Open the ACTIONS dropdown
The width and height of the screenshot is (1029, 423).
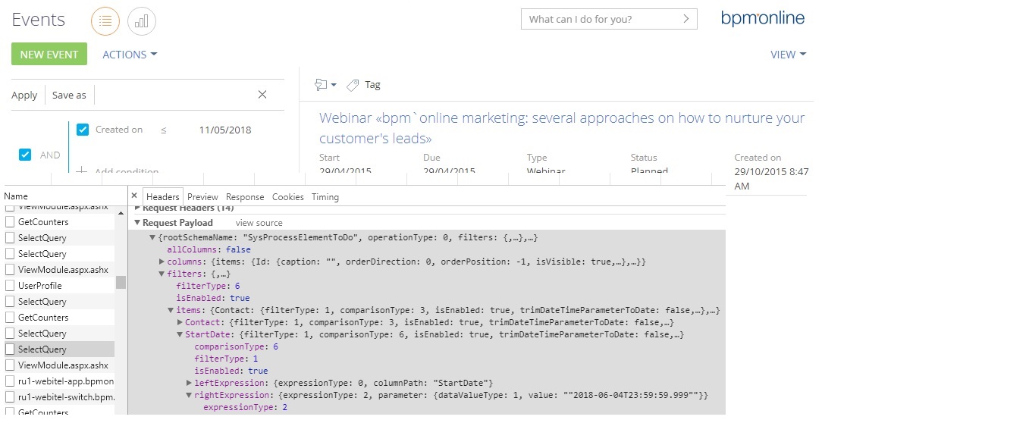(130, 55)
